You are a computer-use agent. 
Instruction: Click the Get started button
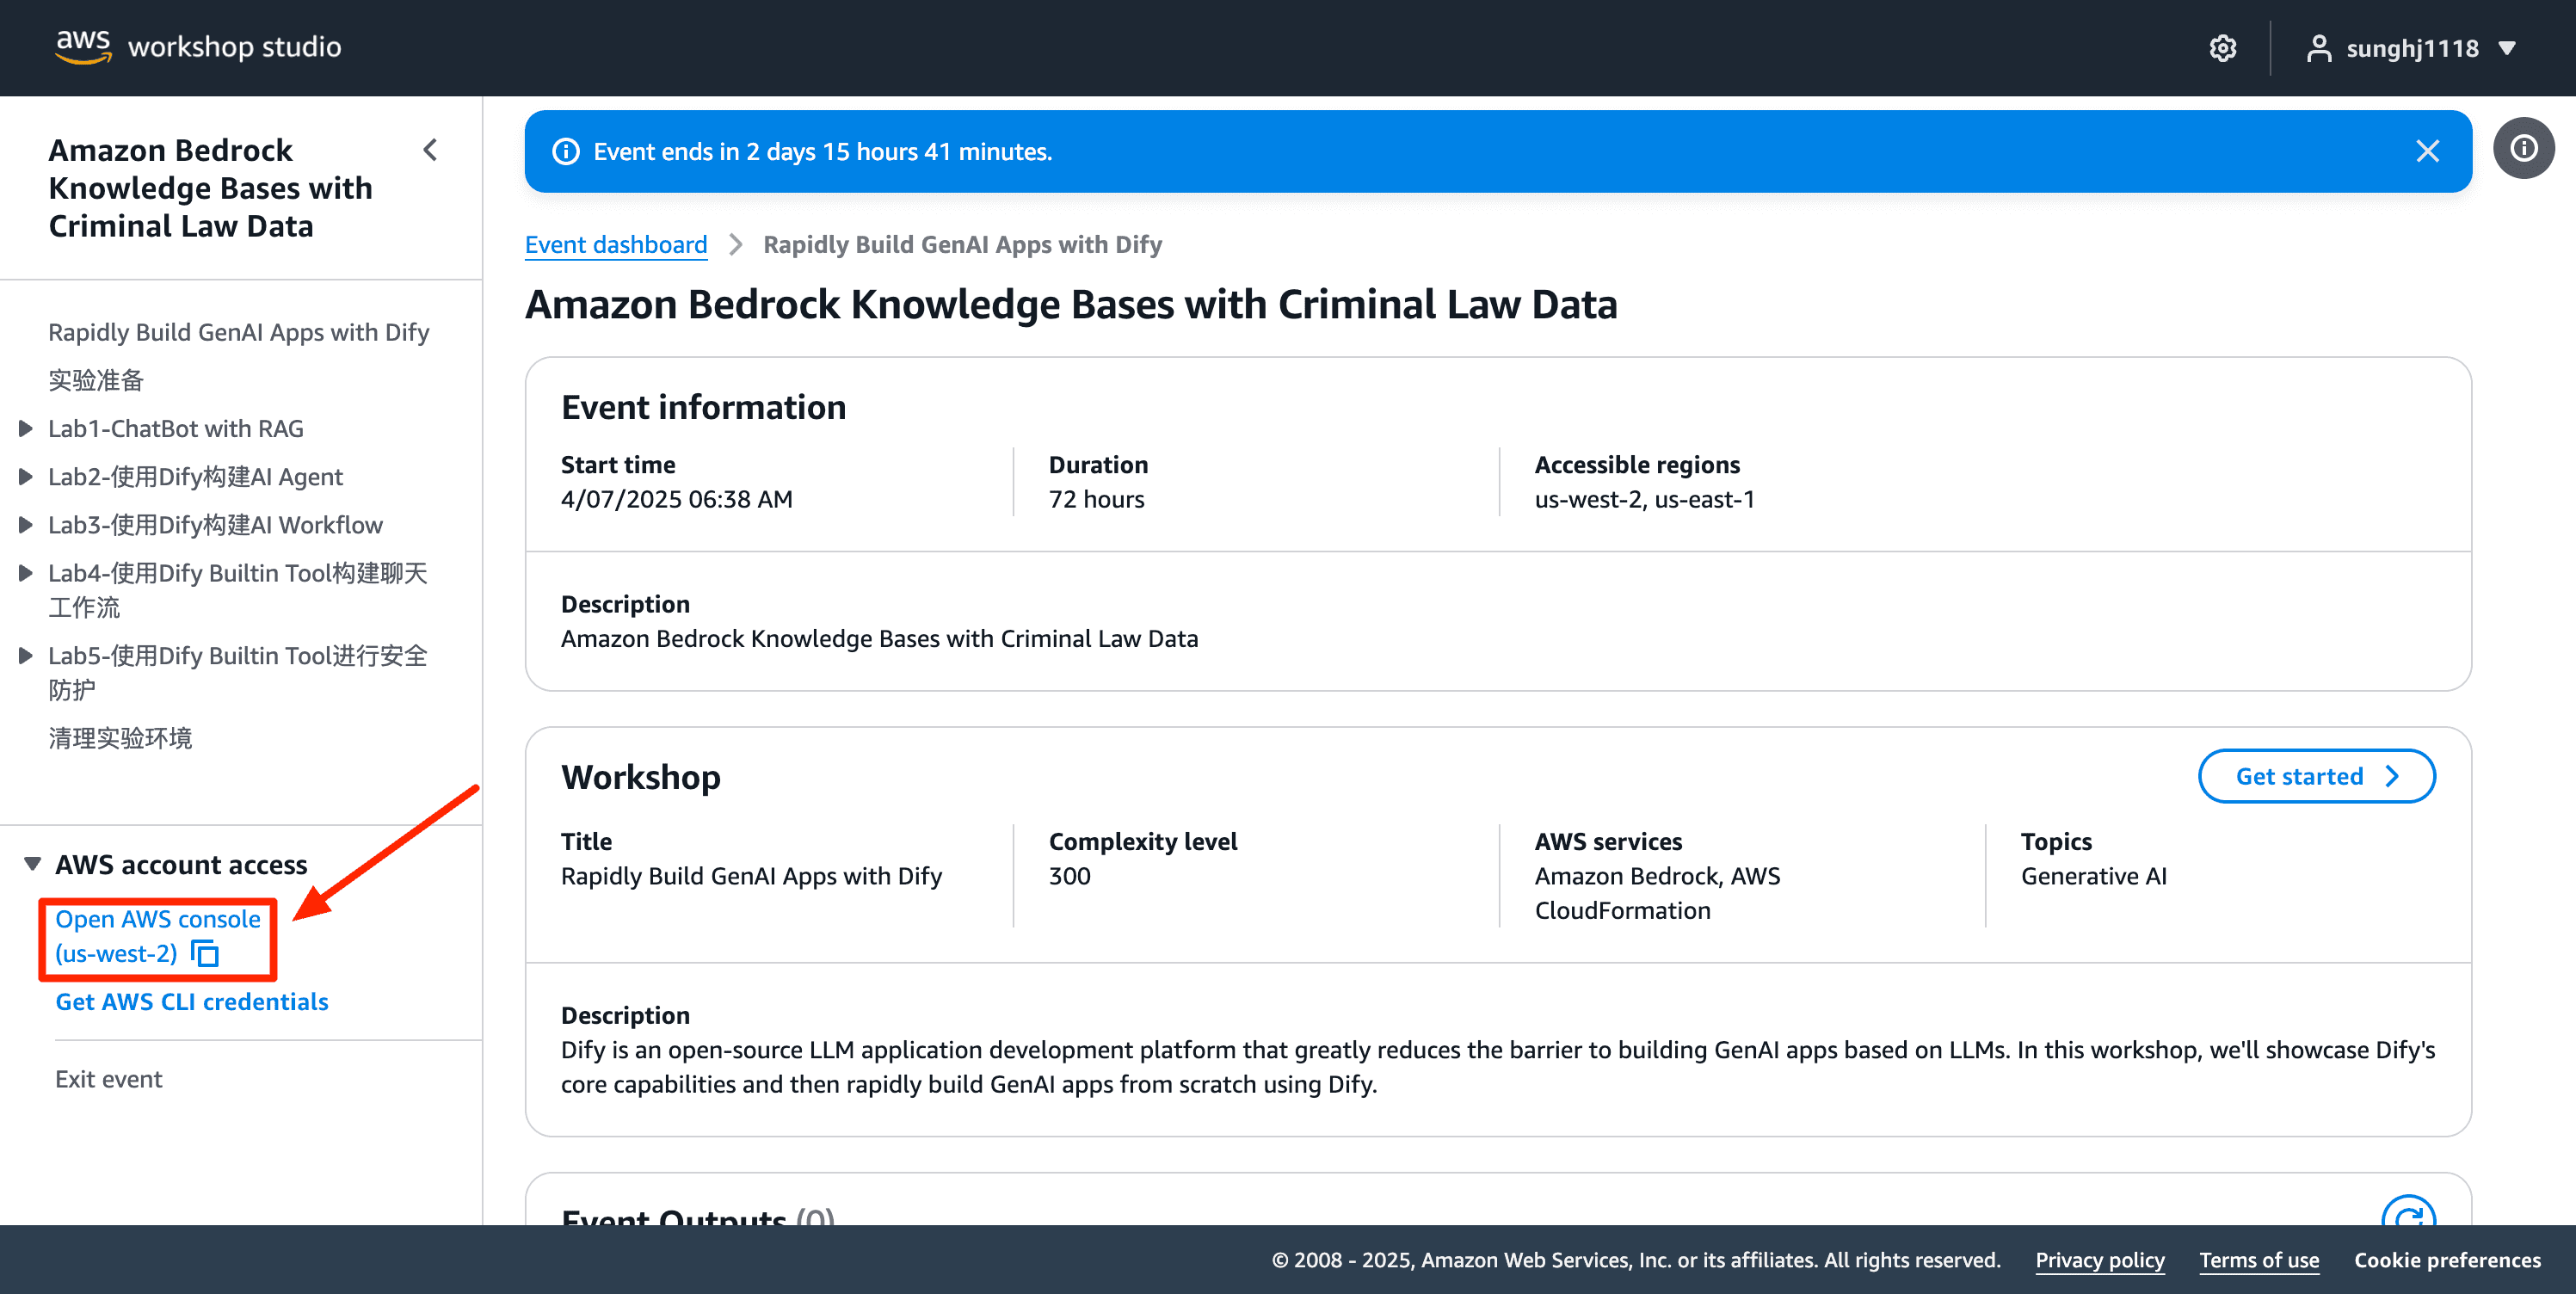[2316, 776]
